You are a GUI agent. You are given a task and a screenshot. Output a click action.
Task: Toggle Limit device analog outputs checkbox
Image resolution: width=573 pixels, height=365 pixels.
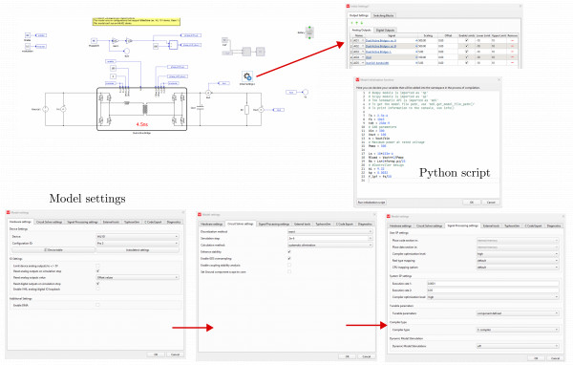click(97, 266)
